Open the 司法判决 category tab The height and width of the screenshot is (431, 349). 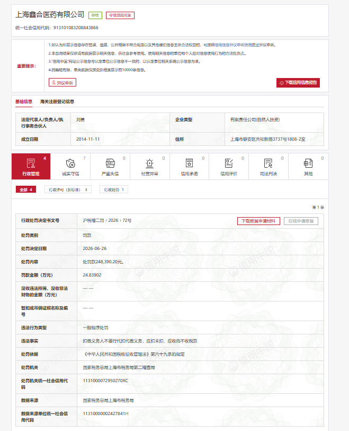point(269,166)
